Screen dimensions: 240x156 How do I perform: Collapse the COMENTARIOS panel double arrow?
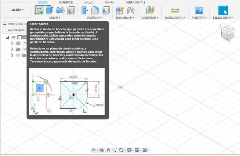point(5,24)
